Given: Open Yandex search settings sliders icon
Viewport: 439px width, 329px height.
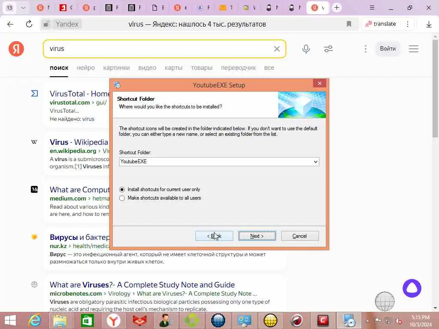Looking at the screenshot, I should click(328, 49).
